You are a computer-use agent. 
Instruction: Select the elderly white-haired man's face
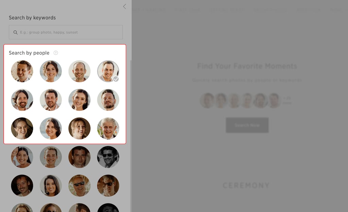(x=108, y=128)
